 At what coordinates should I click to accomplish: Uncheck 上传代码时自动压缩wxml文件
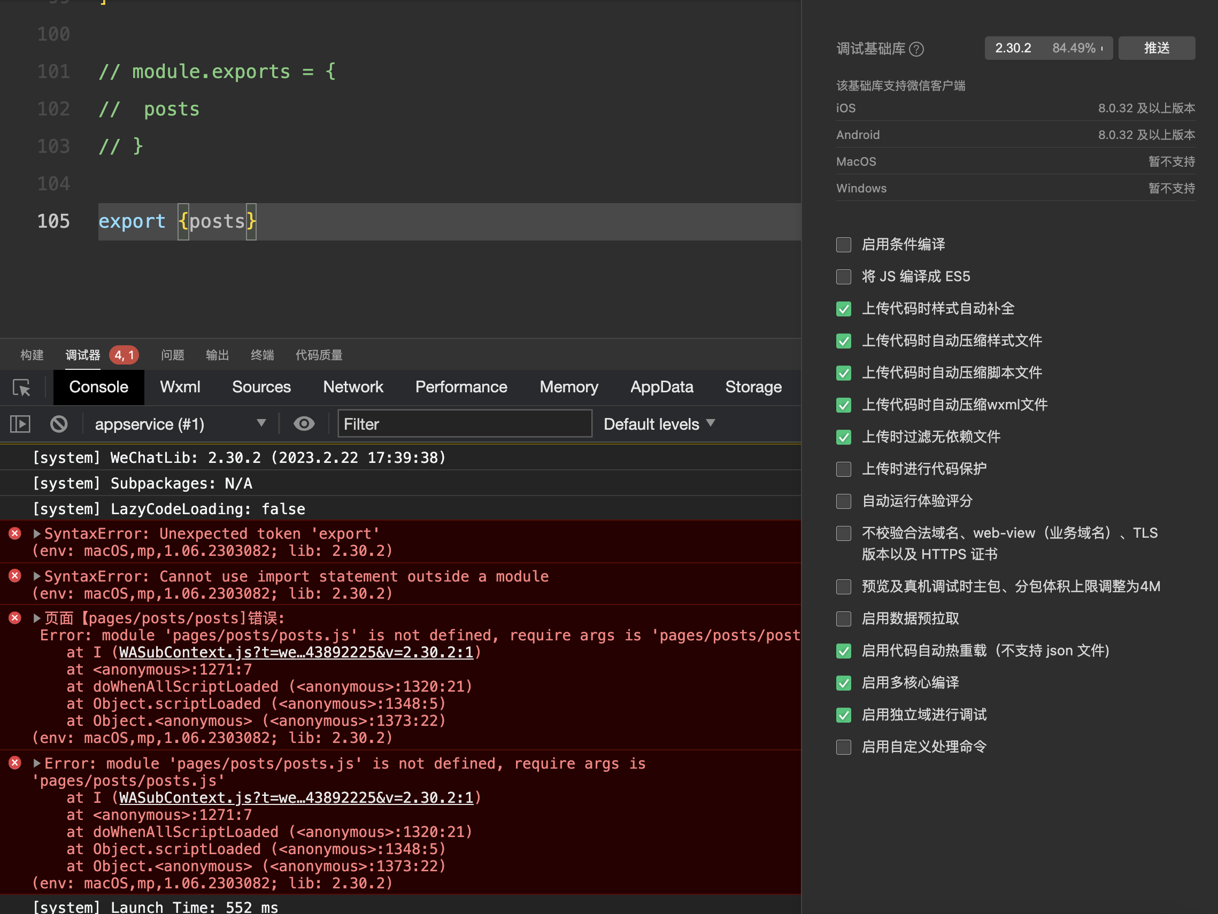[x=844, y=405]
